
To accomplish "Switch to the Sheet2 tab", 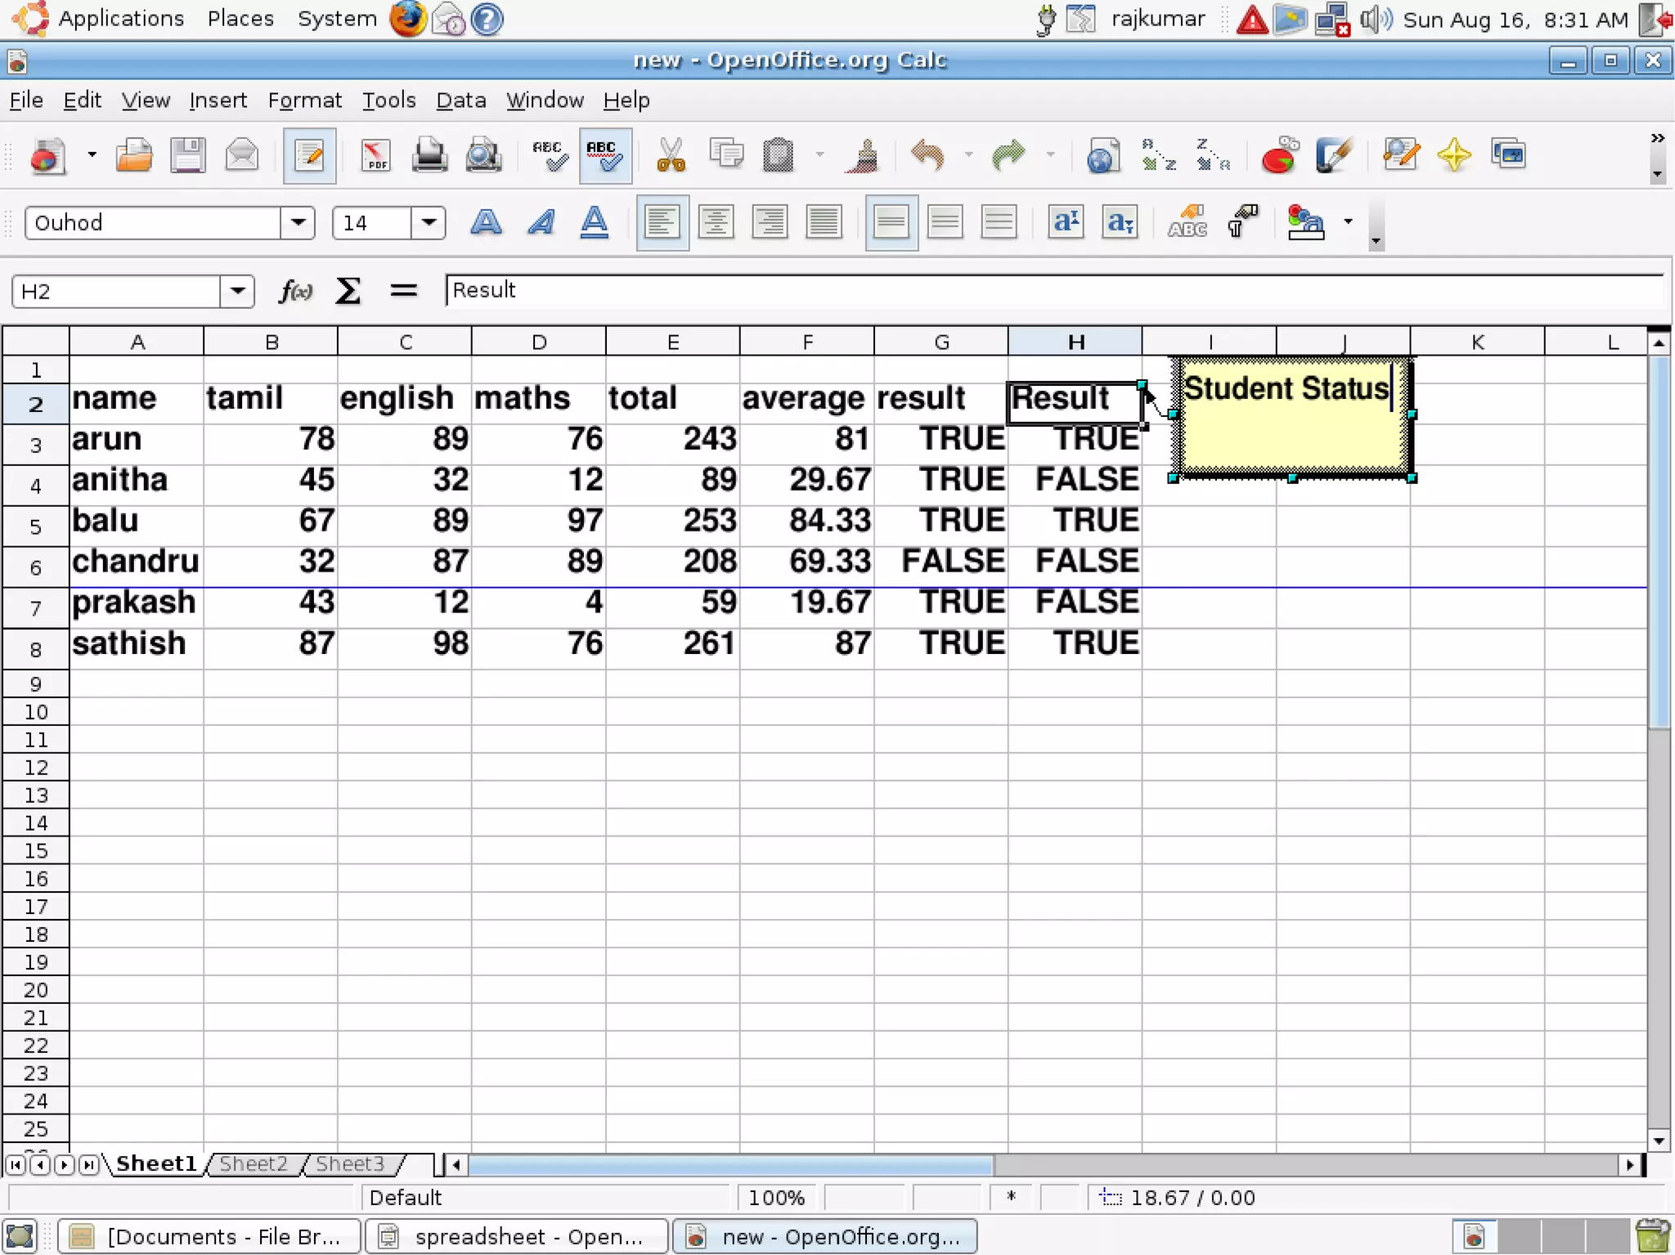I will tap(254, 1163).
